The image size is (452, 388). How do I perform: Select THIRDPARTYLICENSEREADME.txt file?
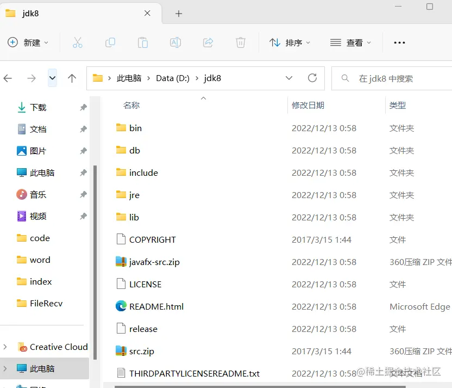point(194,373)
